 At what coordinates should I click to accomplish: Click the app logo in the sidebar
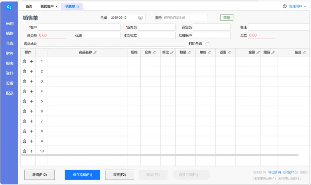point(9,7)
